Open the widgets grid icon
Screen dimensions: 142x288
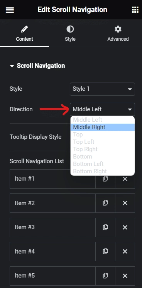[x=135, y=10]
